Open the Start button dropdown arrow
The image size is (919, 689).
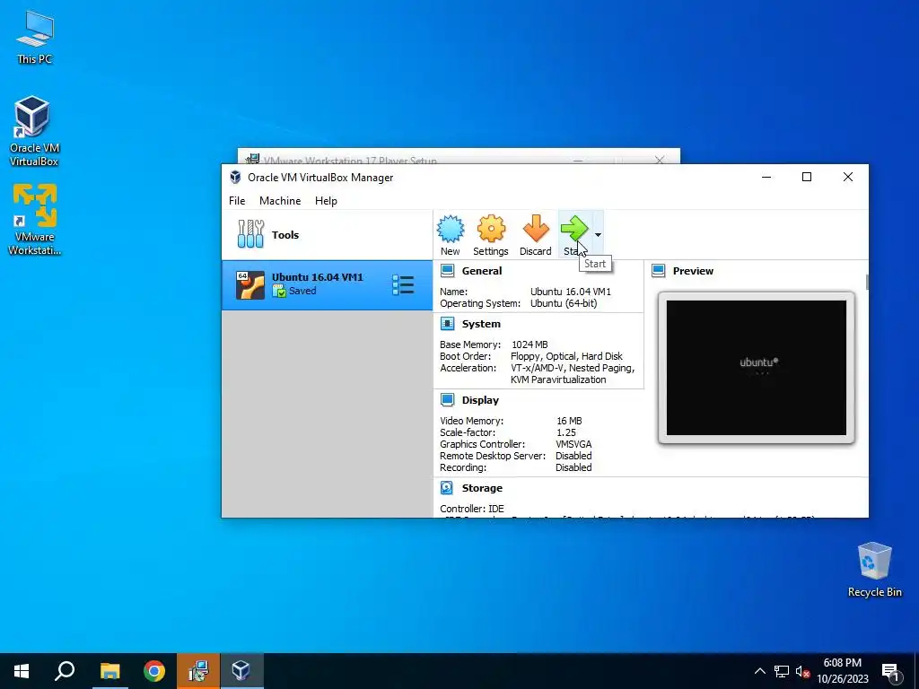(598, 235)
